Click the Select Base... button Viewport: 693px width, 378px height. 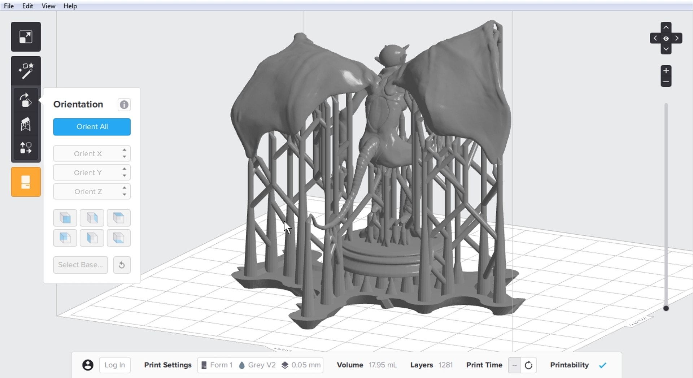pos(80,265)
